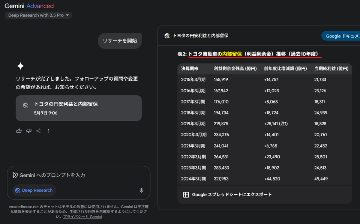Select the 2022年3月期 row label
This screenshot has width=360, height=224.
pyautogui.click(x=193, y=157)
